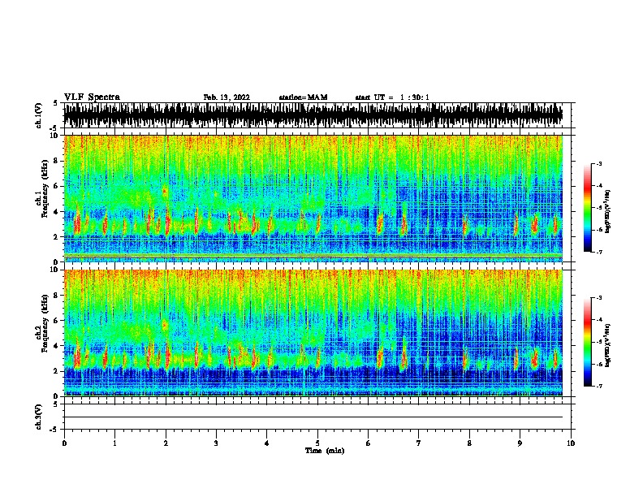Select the date label "Feb. 13, 2022"
This screenshot has width=643, height=497.
coord(227,97)
